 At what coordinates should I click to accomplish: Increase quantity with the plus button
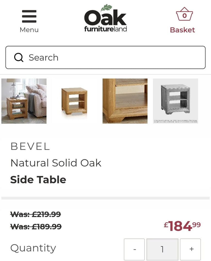point(190,249)
